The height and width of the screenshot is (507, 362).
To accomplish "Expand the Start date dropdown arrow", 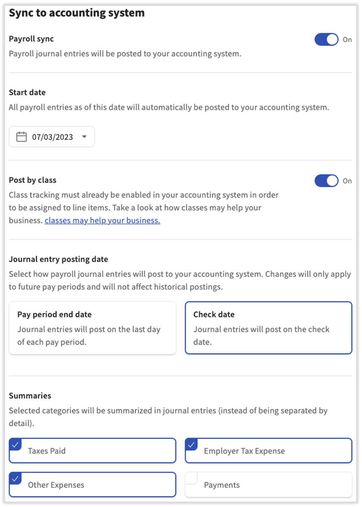I will [x=84, y=136].
